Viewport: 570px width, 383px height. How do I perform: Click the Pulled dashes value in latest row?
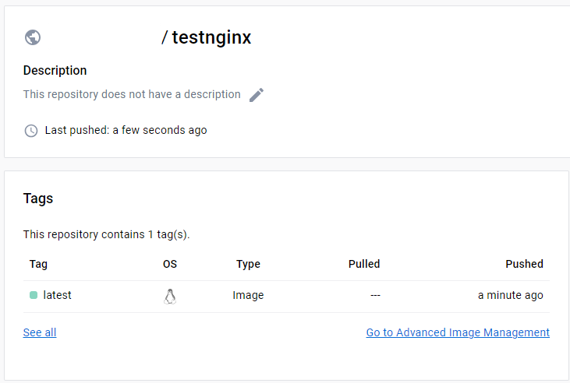[375, 296]
